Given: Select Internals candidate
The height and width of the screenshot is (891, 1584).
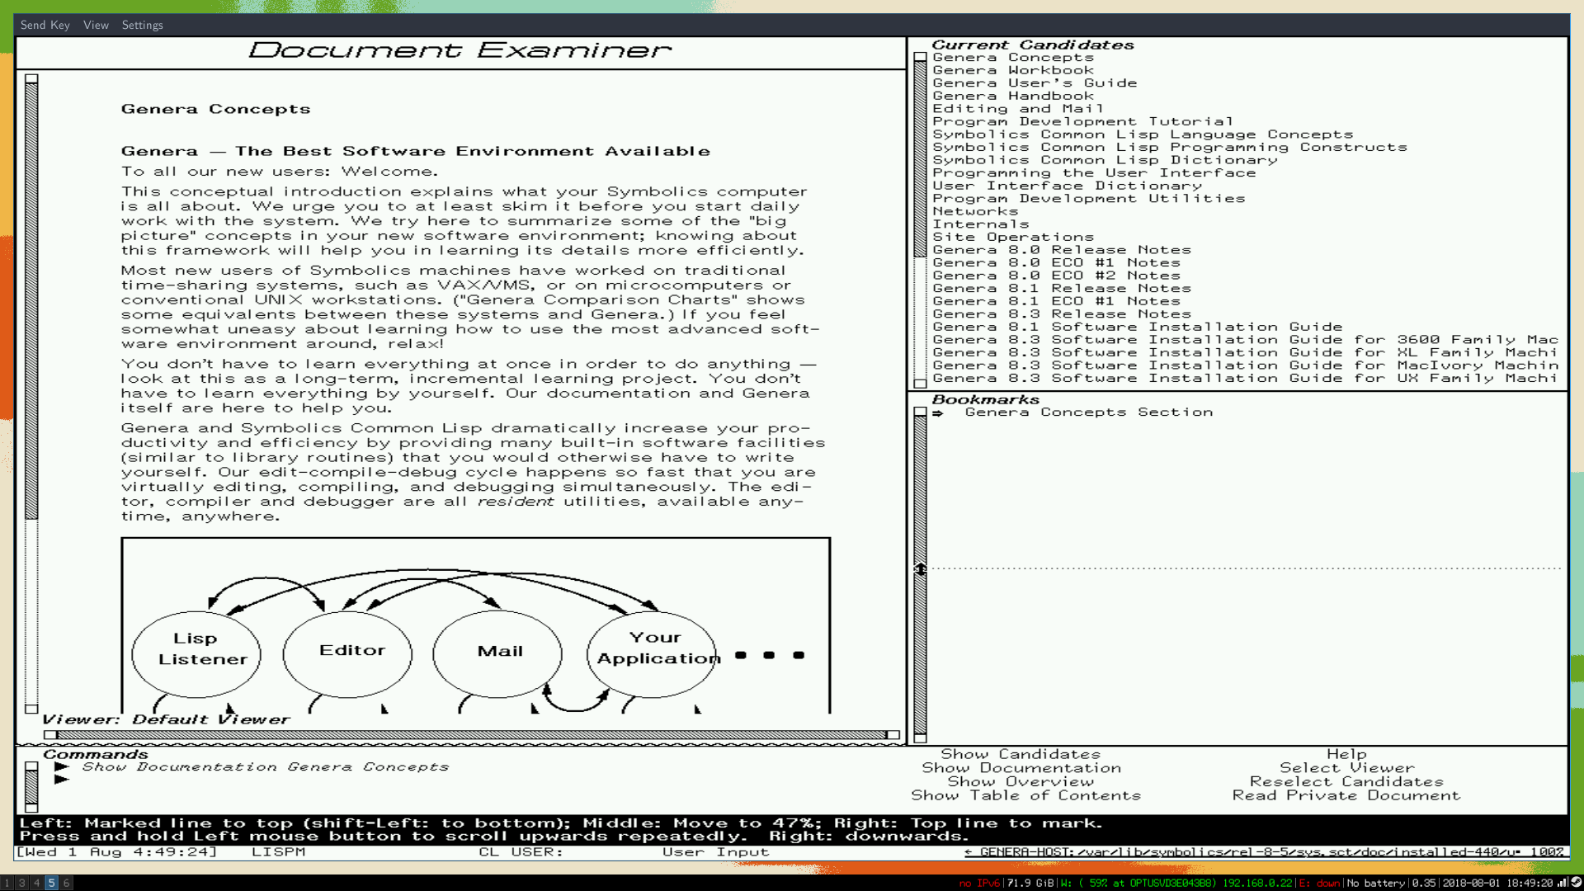Looking at the screenshot, I should 981,224.
